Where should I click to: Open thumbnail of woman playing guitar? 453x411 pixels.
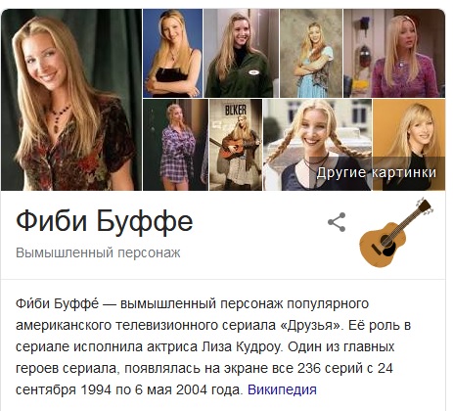(x=236, y=145)
